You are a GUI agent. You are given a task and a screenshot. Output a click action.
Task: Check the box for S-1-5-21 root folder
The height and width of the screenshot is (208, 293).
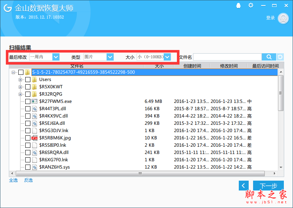21,72
